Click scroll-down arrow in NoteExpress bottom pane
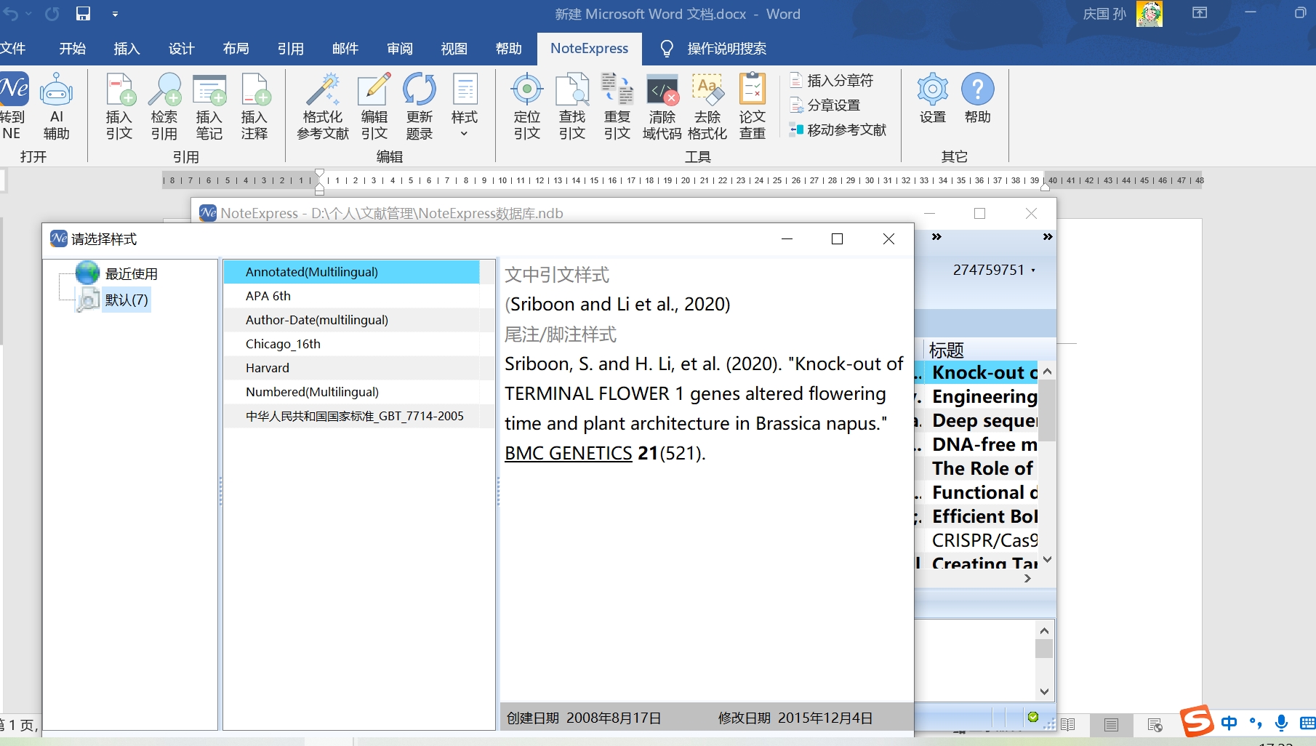The width and height of the screenshot is (1316, 746). pos(1044,691)
